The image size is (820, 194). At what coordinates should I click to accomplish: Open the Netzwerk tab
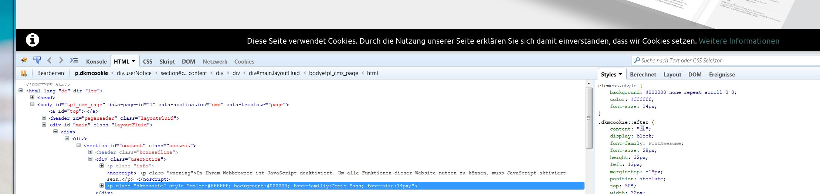pos(215,62)
